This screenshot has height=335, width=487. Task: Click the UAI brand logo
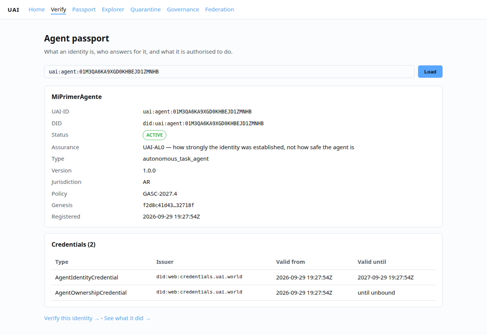[x=13, y=10]
